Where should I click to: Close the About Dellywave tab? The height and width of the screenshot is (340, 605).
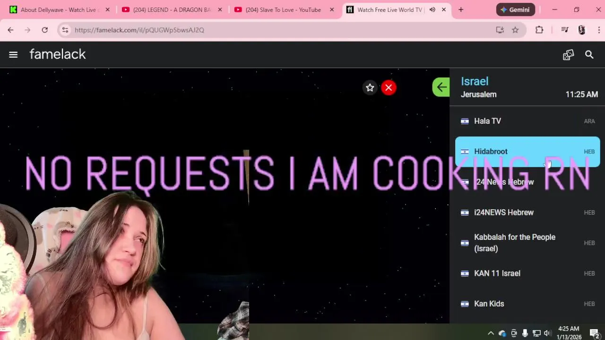pyautogui.click(x=107, y=9)
